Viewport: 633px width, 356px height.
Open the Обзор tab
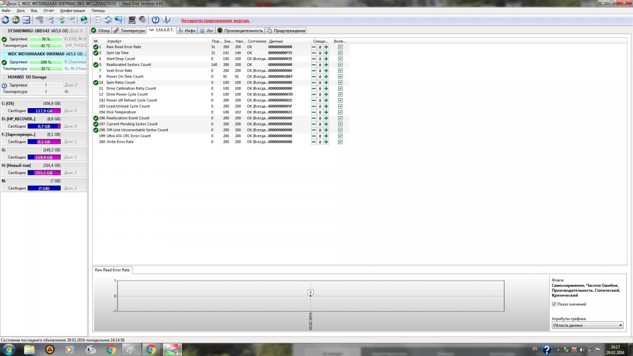101,31
